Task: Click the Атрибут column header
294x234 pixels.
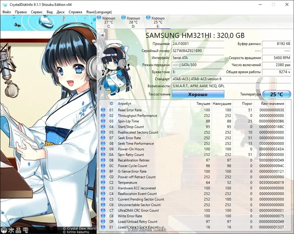Action: point(153,104)
